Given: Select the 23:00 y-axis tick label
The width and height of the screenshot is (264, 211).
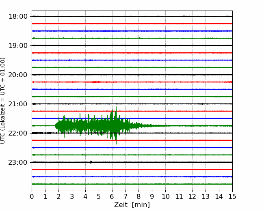Looking at the screenshot, I should [18, 162].
